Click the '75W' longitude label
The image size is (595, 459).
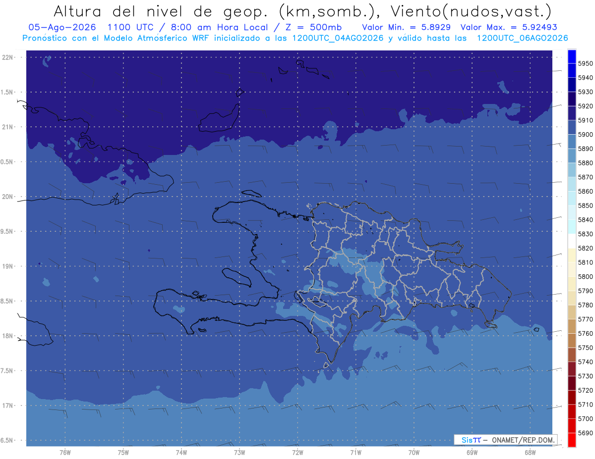[123, 453]
